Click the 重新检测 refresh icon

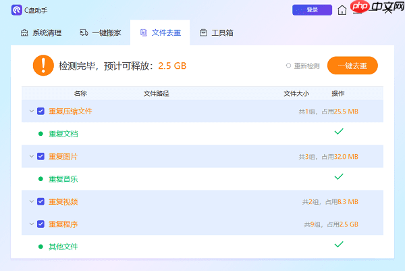coord(288,66)
